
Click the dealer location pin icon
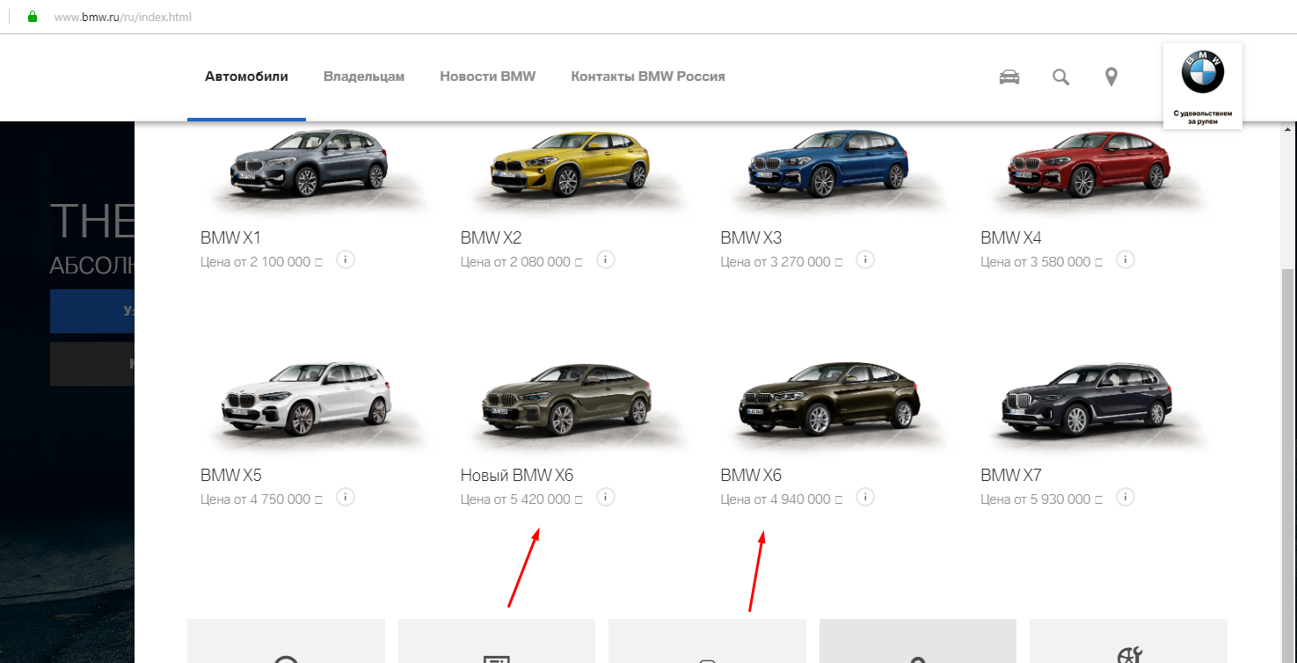(1111, 77)
